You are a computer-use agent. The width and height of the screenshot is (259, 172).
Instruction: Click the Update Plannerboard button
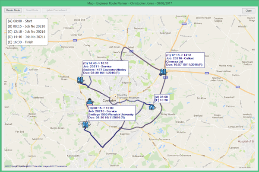click(56, 10)
